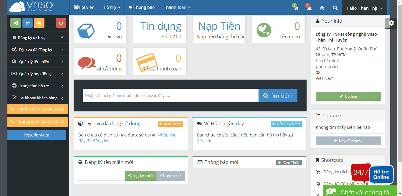Click the red power logout button
The image size is (402, 196).
[x=61, y=23]
